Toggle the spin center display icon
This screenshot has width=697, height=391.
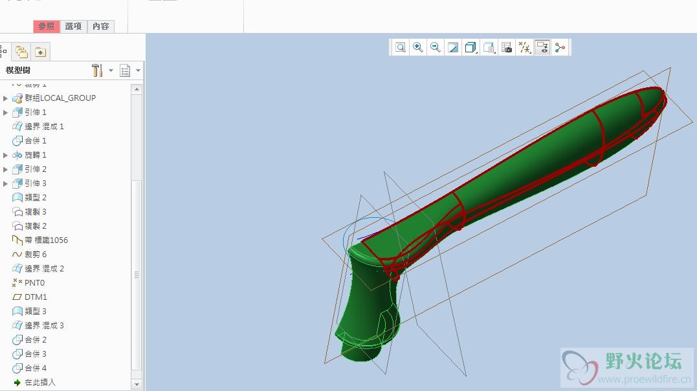coord(560,47)
